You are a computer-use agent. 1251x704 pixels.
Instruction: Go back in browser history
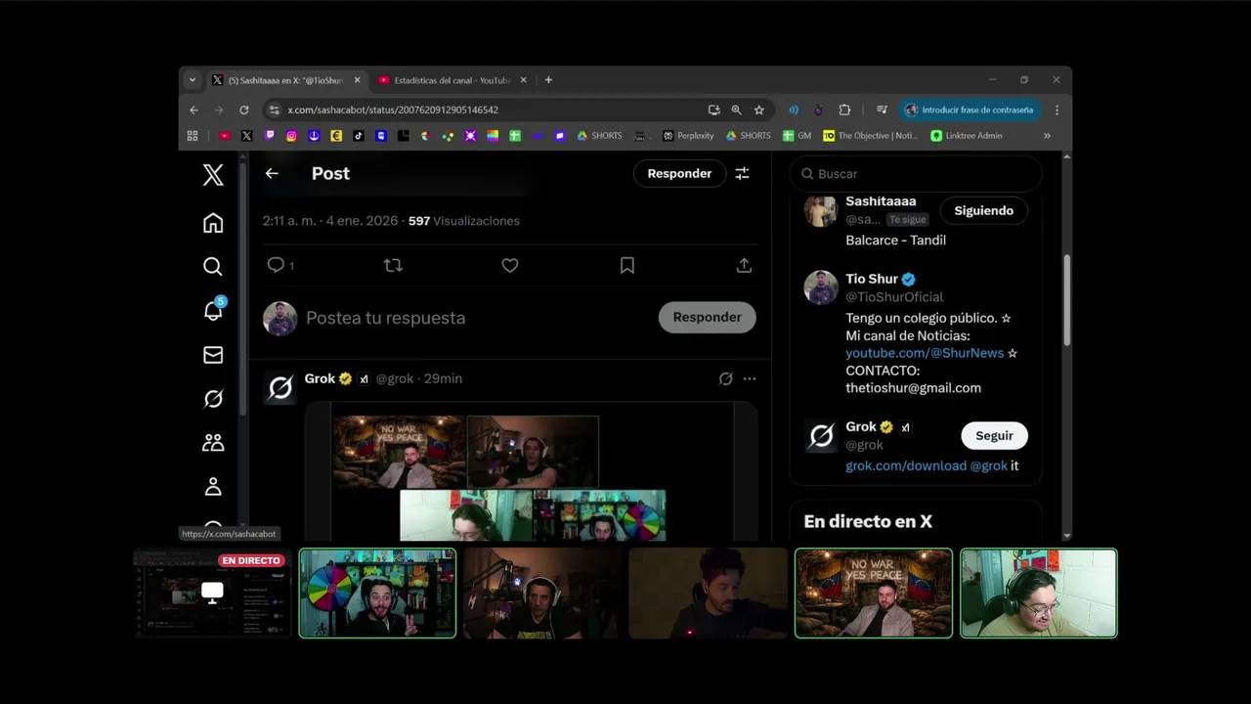194,110
